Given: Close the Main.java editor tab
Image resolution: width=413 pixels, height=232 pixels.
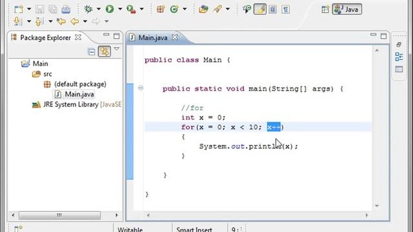Looking at the screenshot, I should 175,37.
